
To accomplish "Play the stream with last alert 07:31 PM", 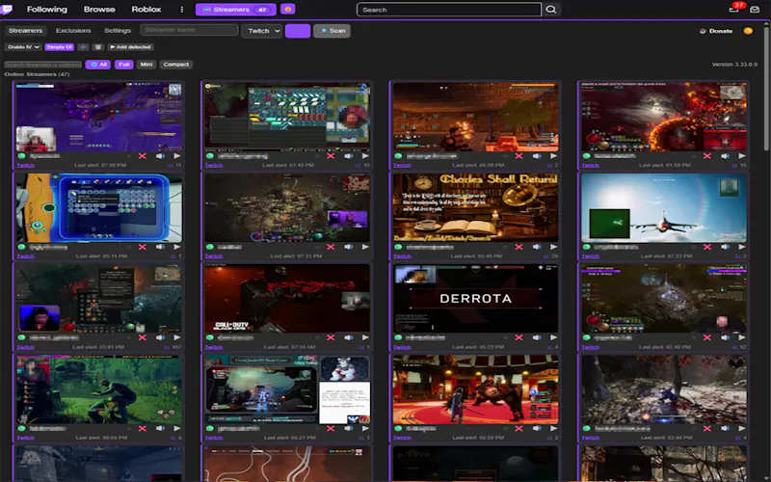I will (x=365, y=247).
